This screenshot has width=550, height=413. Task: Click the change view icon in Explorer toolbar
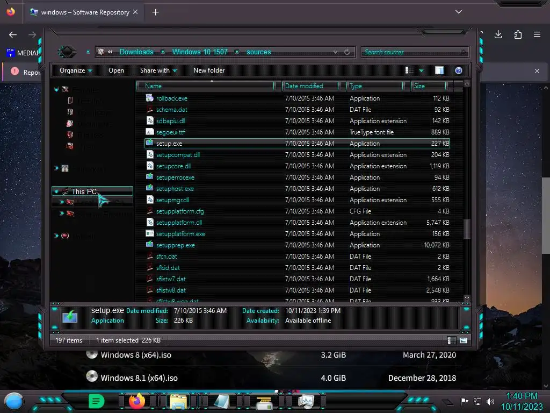coord(409,70)
